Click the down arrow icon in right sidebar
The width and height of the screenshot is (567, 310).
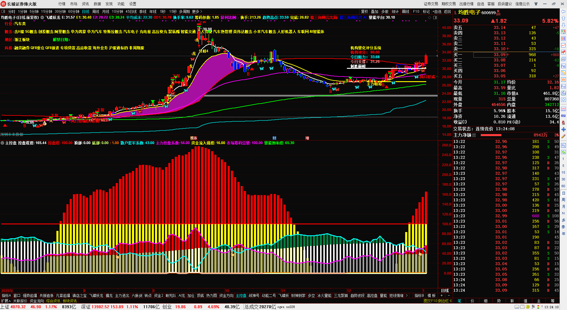click(563, 25)
